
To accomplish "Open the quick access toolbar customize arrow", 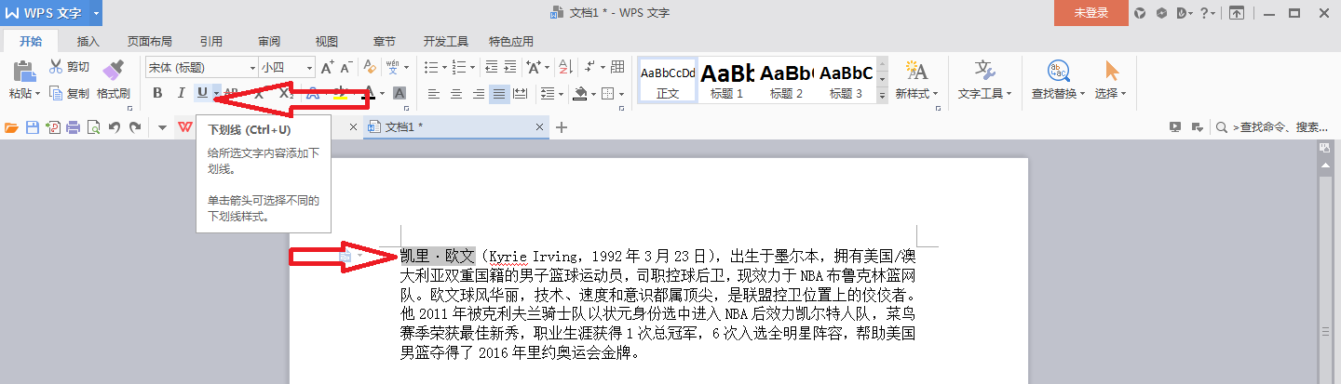I will (x=162, y=127).
